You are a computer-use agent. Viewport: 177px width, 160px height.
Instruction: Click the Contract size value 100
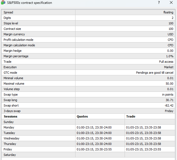pyautogui.click(x=171, y=29)
